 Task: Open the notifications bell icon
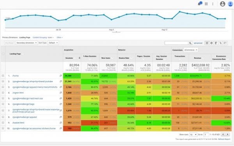pos(200,4)
